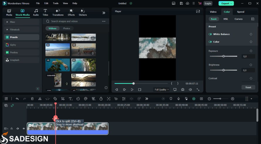Toggle track 1 visibility eye
The height and width of the screenshot is (144, 261).
[x=24, y=128]
